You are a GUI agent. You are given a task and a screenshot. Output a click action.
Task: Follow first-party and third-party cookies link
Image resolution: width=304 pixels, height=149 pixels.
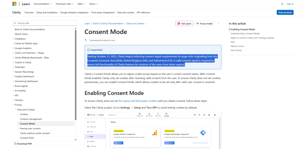[138, 101]
